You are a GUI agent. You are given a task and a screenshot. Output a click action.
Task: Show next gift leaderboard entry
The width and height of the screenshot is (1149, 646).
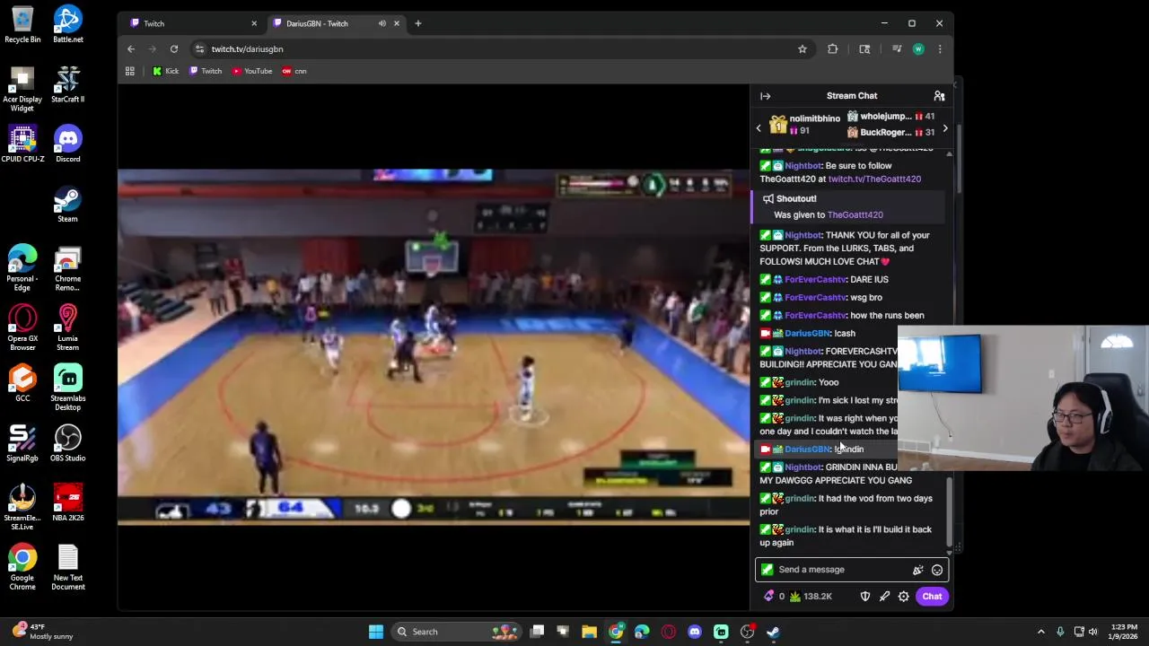(944, 128)
